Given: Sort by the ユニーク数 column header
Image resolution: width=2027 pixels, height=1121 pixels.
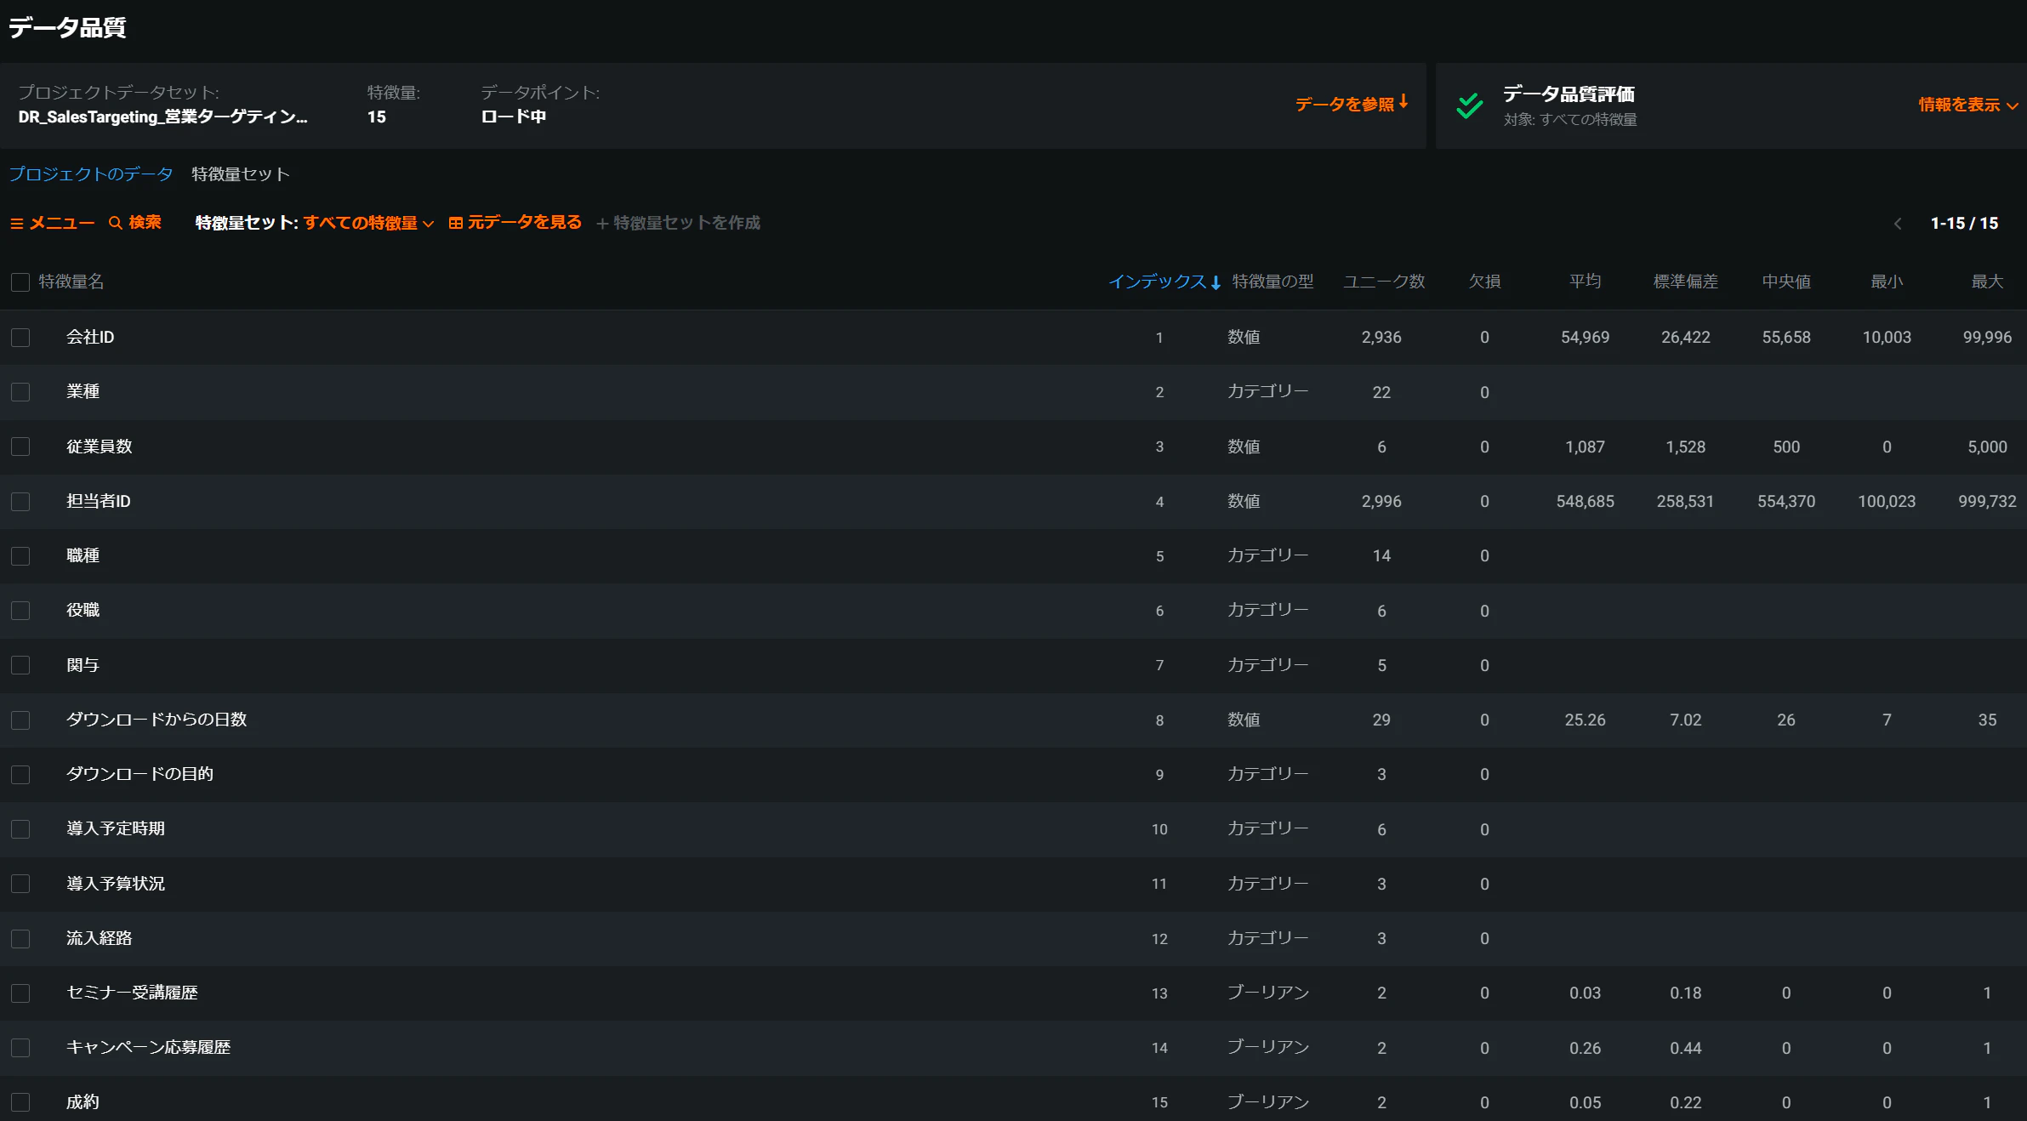Looking at the screenshot, I should (x=1384, y=282).
